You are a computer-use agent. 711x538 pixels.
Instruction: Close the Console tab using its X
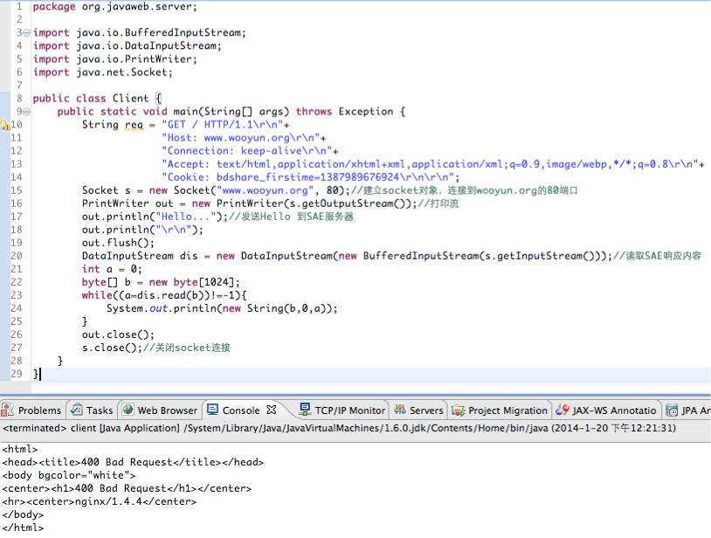point(272,410)
